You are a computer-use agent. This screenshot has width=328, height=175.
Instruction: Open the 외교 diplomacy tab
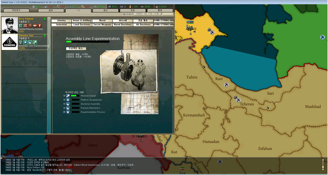(133, 10)
